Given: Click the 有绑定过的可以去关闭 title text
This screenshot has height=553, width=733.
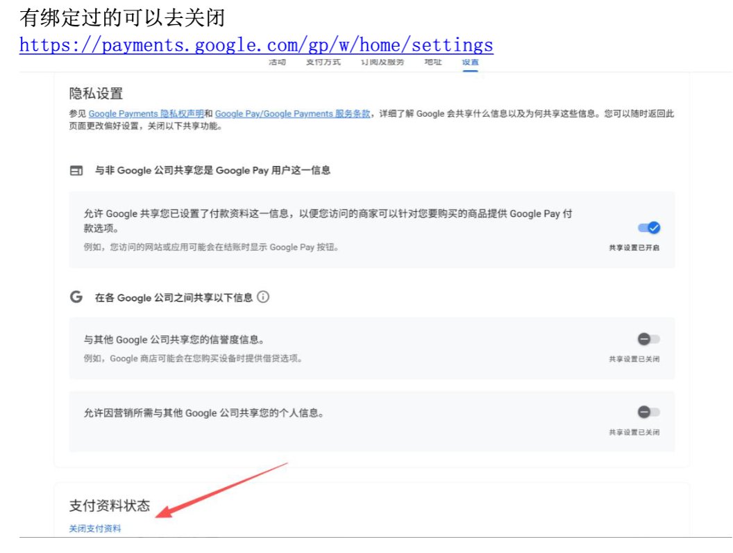Looking at the screenshot, I should coord(122,18).
